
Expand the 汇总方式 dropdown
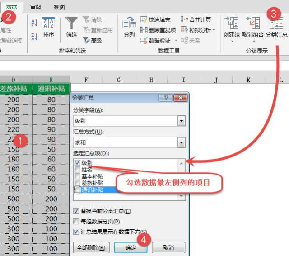tap(182, 143)
